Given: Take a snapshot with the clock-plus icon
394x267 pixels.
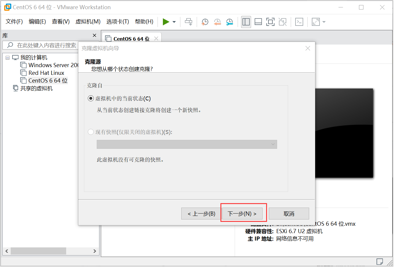Looking at the screenshot, I should point(205,22).
